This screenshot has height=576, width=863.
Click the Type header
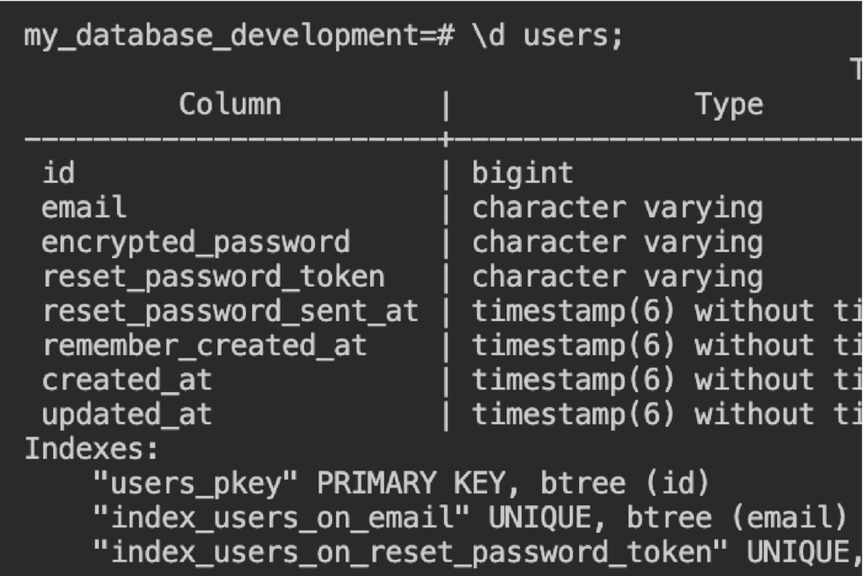pyautogui.click(x=729, y=105)
